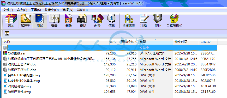Select the 油阀座零件.dwg file name
Viewport: 227px width, 98px height.
click(19, 92)
